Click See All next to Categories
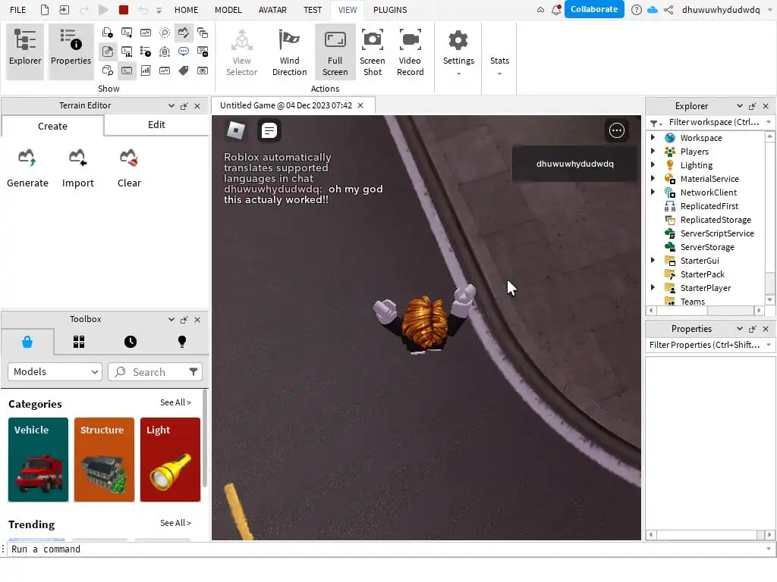Screen dimensions: 777x582 pos(175,402)
